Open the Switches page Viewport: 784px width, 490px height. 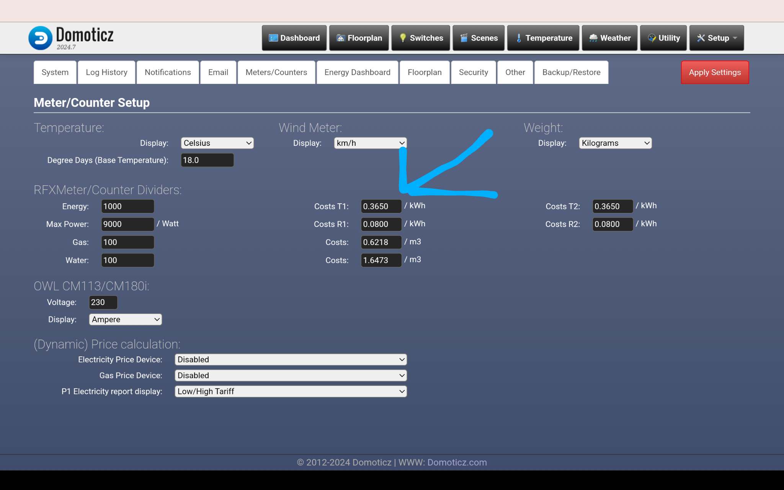(421, 38)
